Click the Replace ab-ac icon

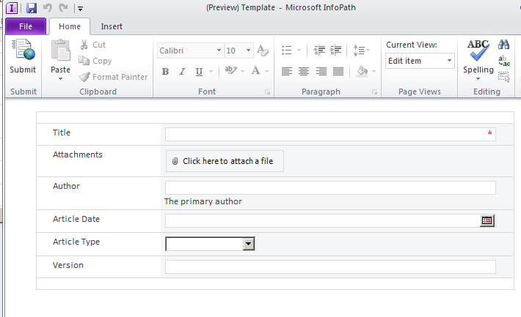pyautogui.click(x=504, y=61)
